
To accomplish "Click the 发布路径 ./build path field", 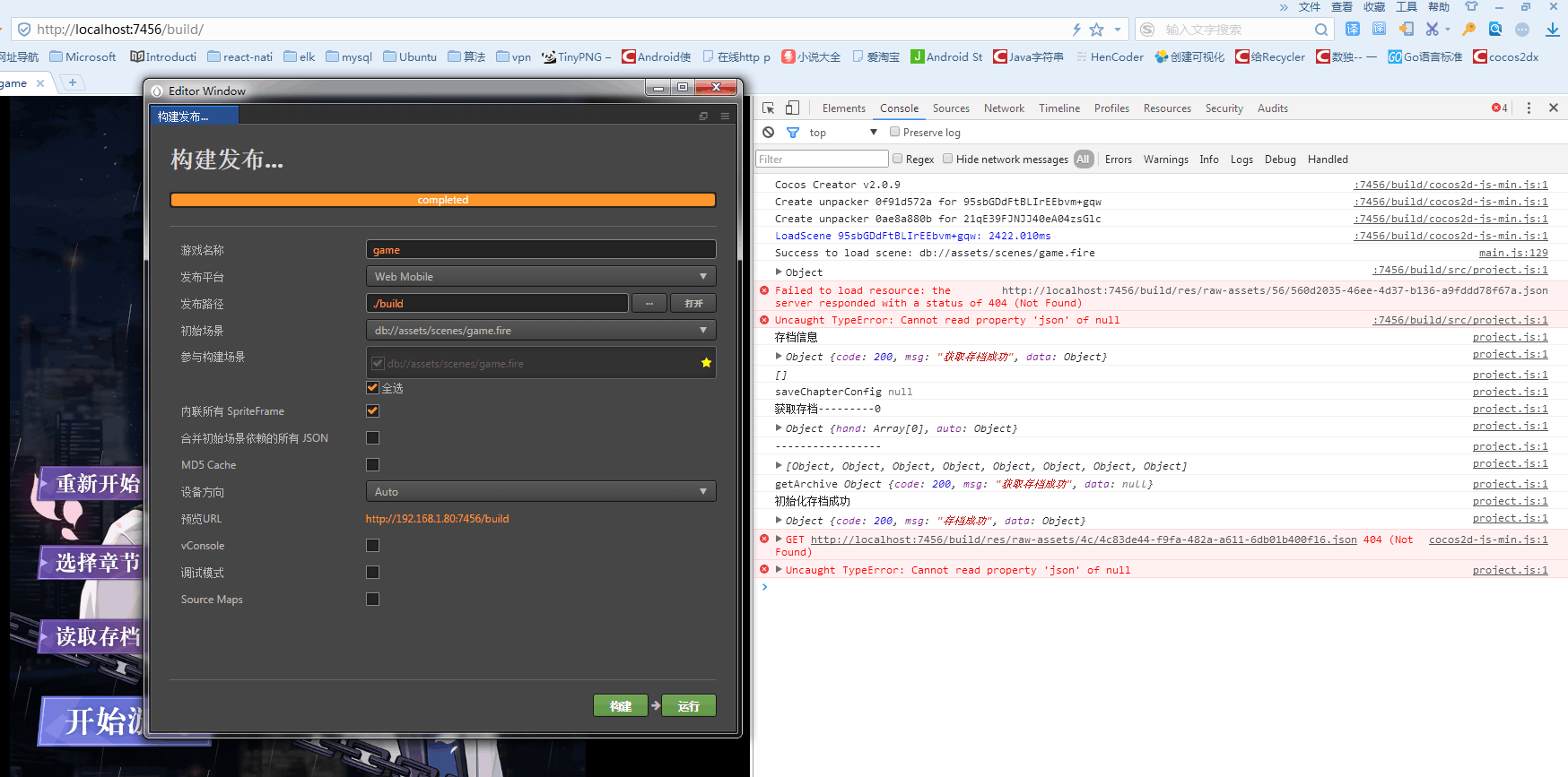I will pyautogui.click(x=497, y=303).
